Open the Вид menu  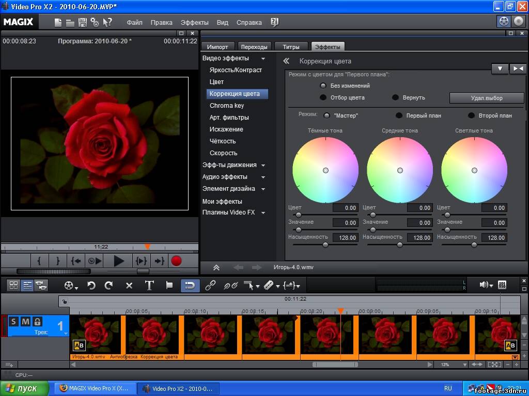click(222, 23)
